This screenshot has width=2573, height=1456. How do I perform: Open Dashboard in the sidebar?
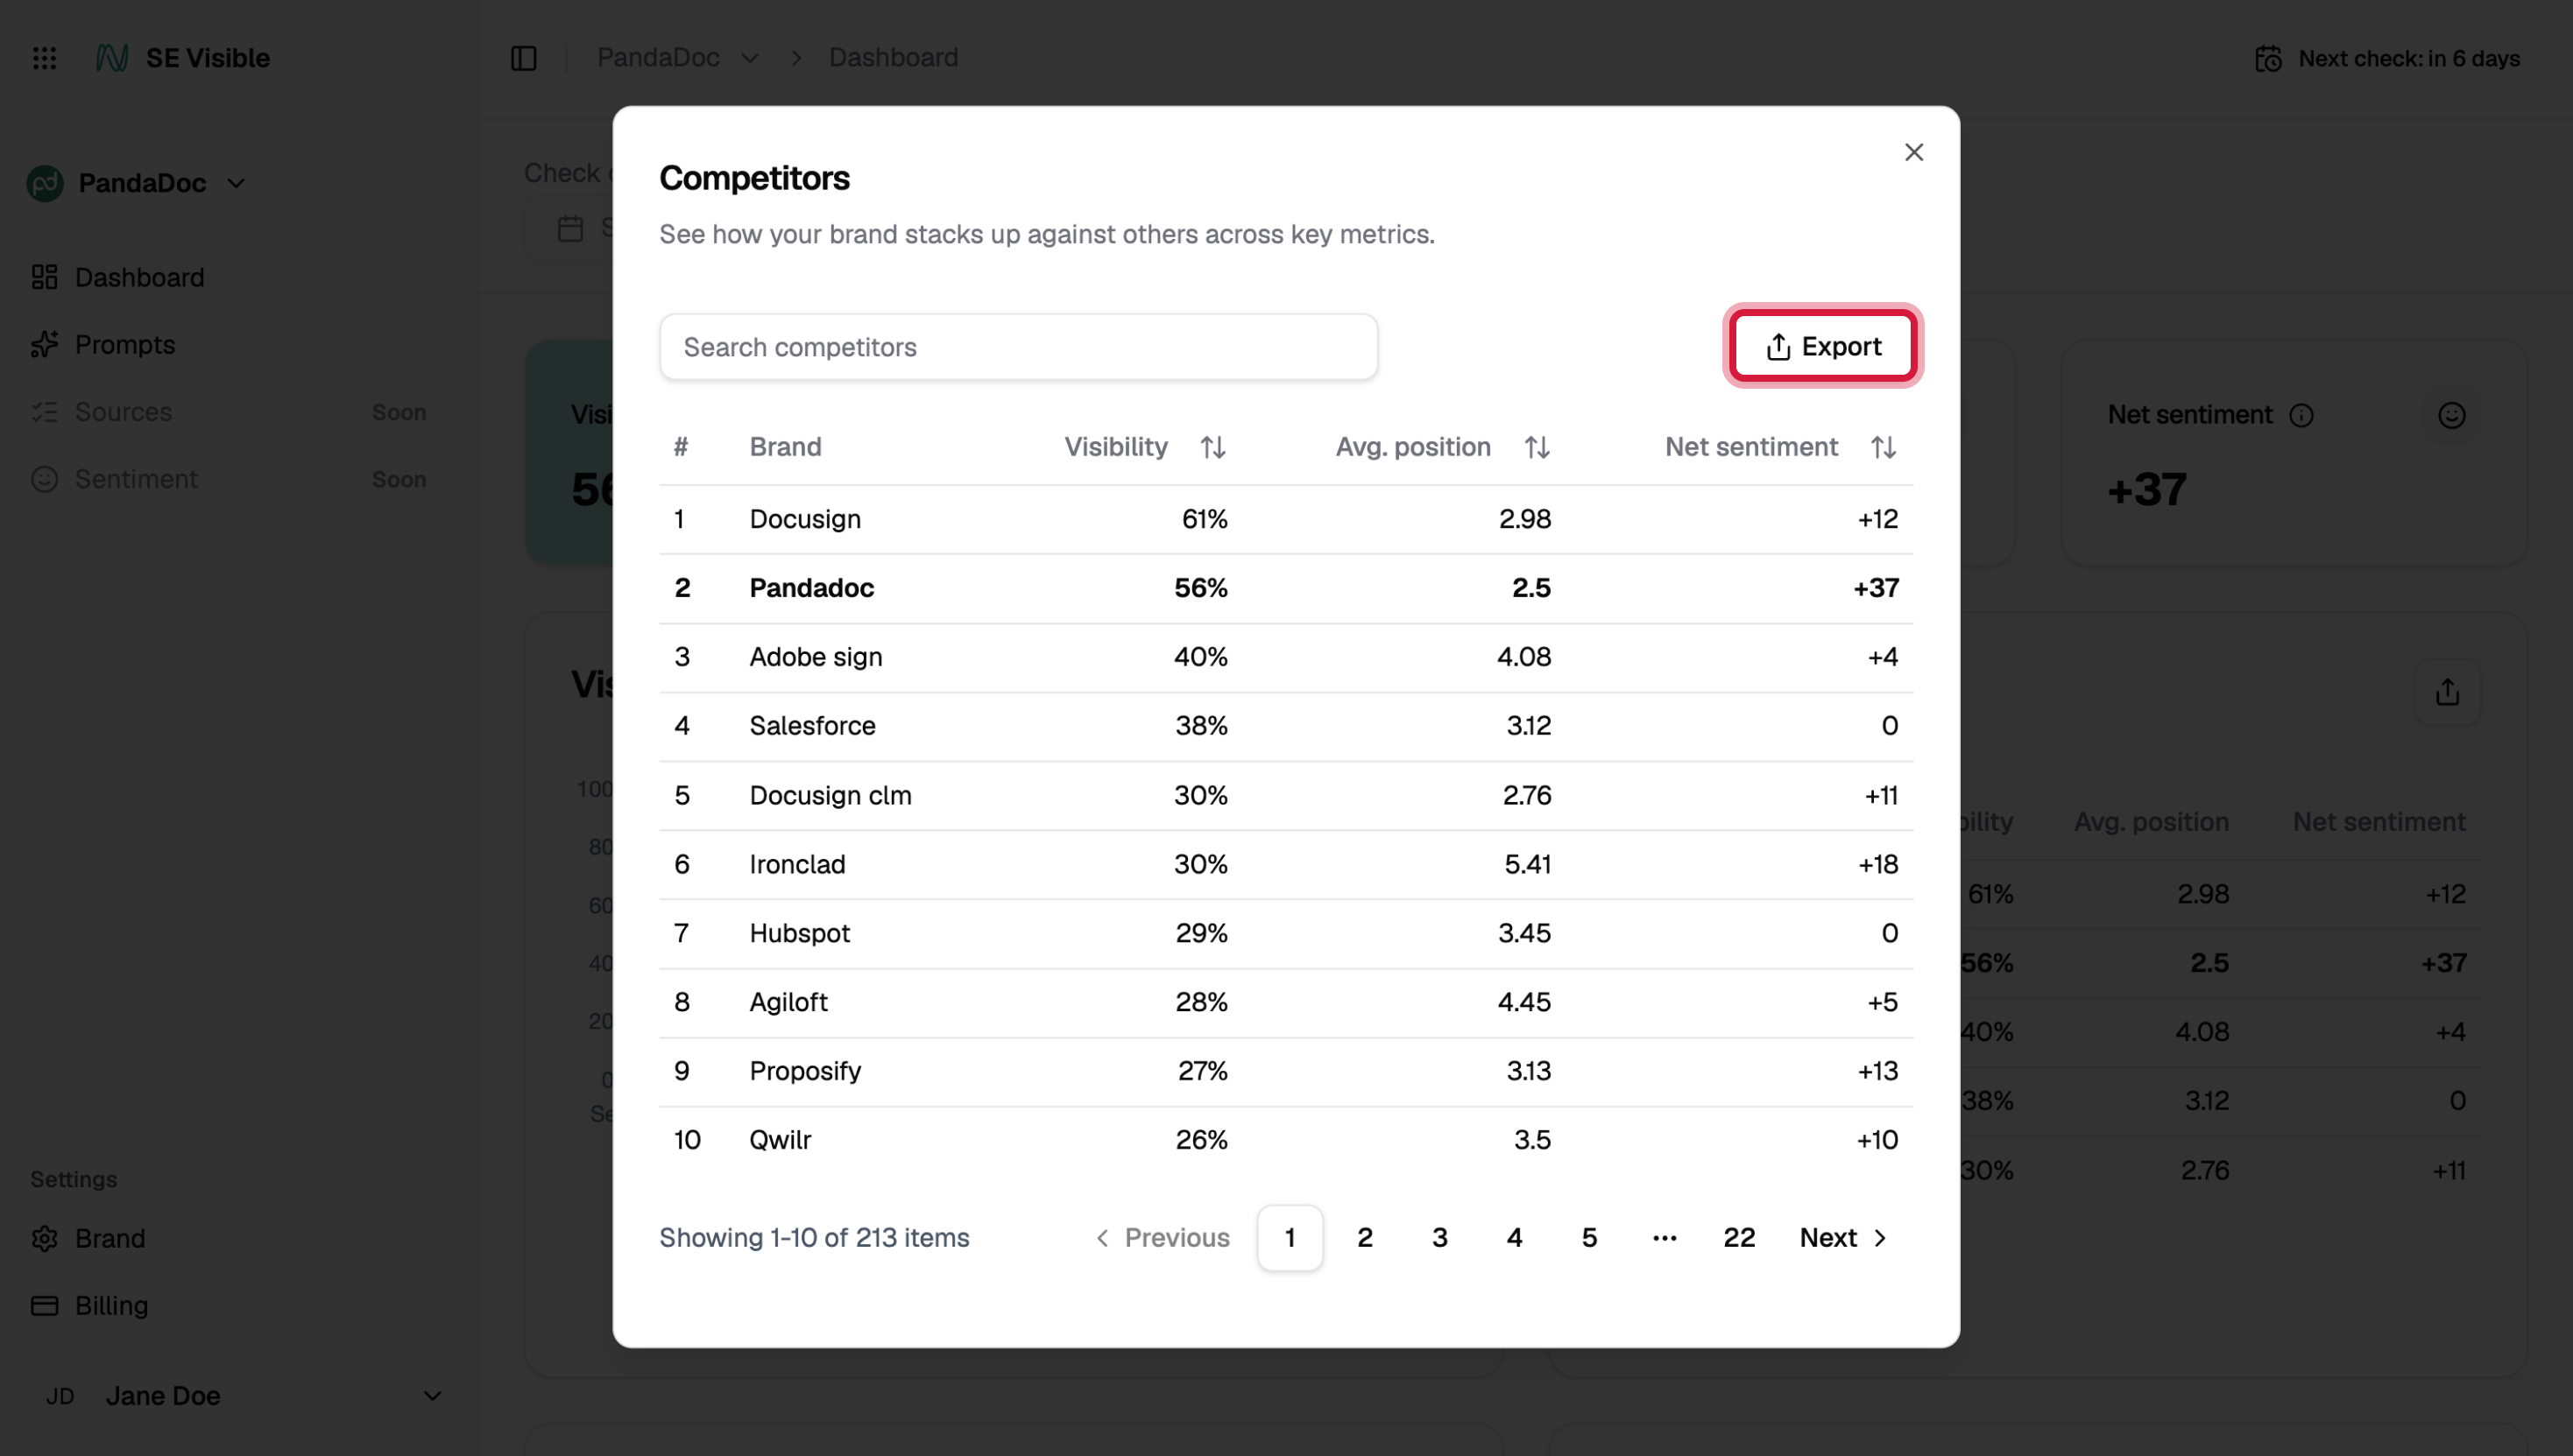(139, 277)
